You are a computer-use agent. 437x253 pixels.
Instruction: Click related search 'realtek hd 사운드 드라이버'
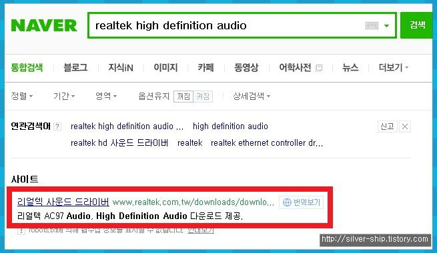[x=119, y=143]
